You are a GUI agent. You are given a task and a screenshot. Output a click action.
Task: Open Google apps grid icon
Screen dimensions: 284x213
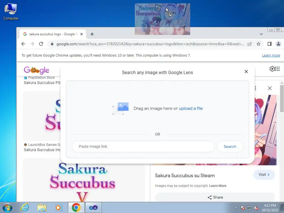click(x=277, y=69)
